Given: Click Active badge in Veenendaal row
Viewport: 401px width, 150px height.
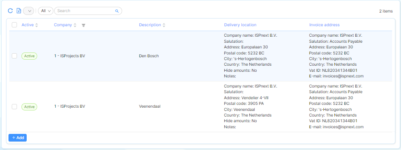Looking at the screenshot, I should tap(30, 106).
